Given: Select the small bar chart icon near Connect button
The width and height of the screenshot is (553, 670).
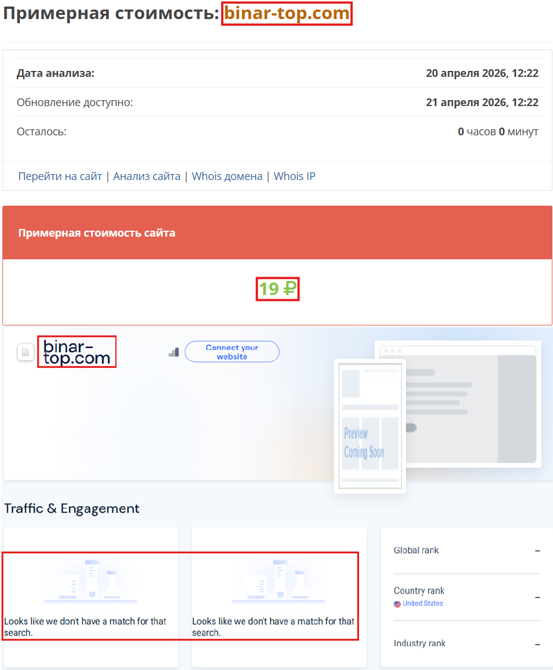Looking at the screenshot, I should click(173, 352).
